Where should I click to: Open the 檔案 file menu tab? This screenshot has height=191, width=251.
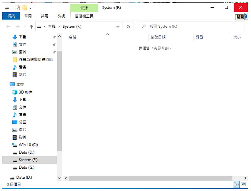[x=11, y=16]
